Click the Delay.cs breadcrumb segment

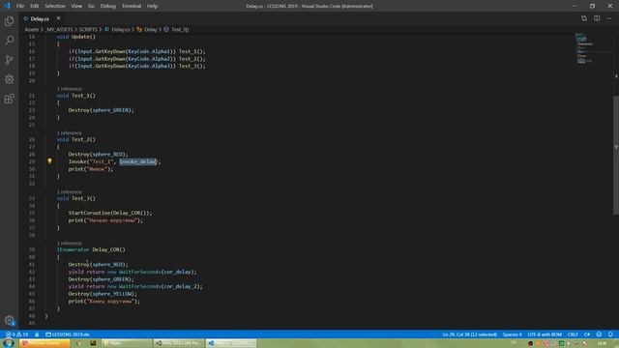click(117, 29)
